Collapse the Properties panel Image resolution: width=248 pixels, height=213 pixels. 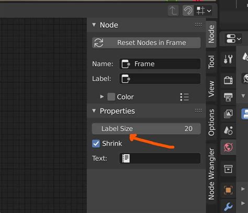pos(94,111)
